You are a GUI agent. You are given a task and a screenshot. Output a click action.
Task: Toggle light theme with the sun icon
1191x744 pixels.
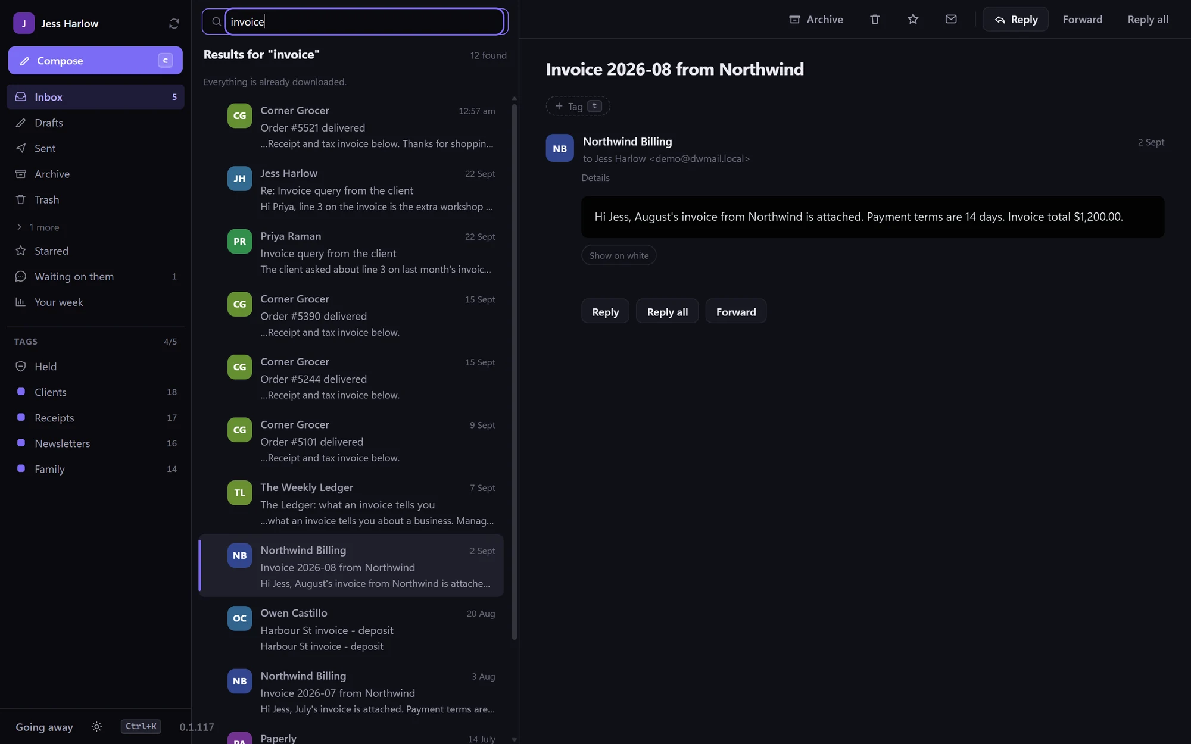click(96, 727)
